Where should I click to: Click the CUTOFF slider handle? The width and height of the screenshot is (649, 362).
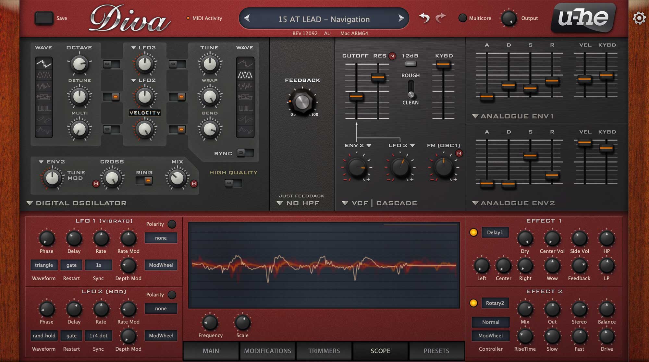click(356, 96)
